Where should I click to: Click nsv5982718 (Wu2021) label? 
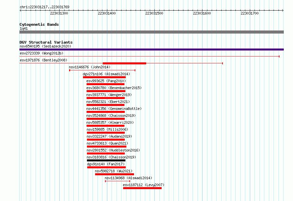tap(114, 171)
